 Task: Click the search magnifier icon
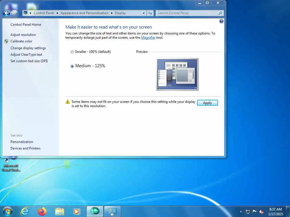220,13
